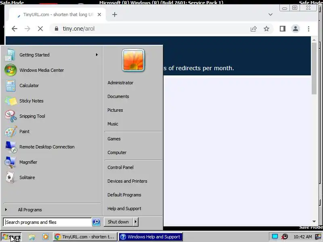Click Chrome's back arrow

[x=15, y=29]
